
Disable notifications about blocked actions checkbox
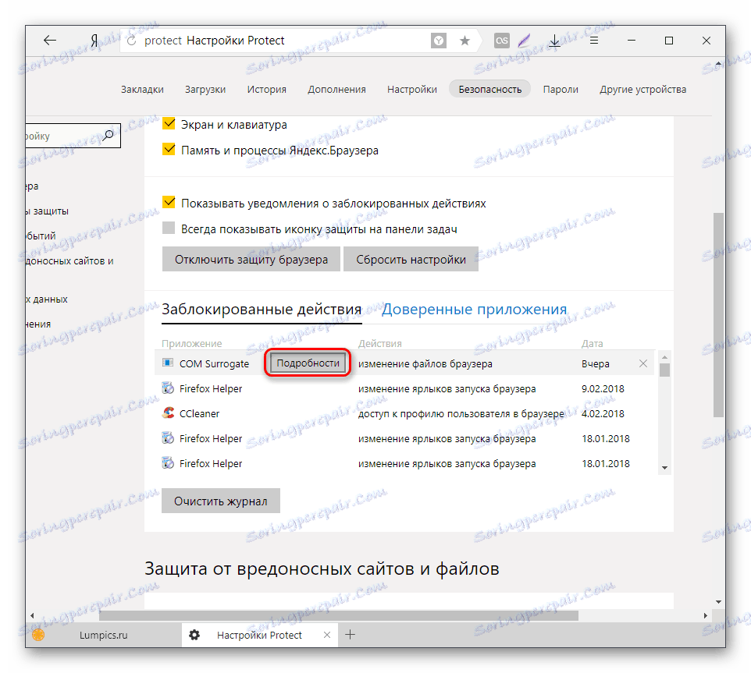(x=169, y=202)
